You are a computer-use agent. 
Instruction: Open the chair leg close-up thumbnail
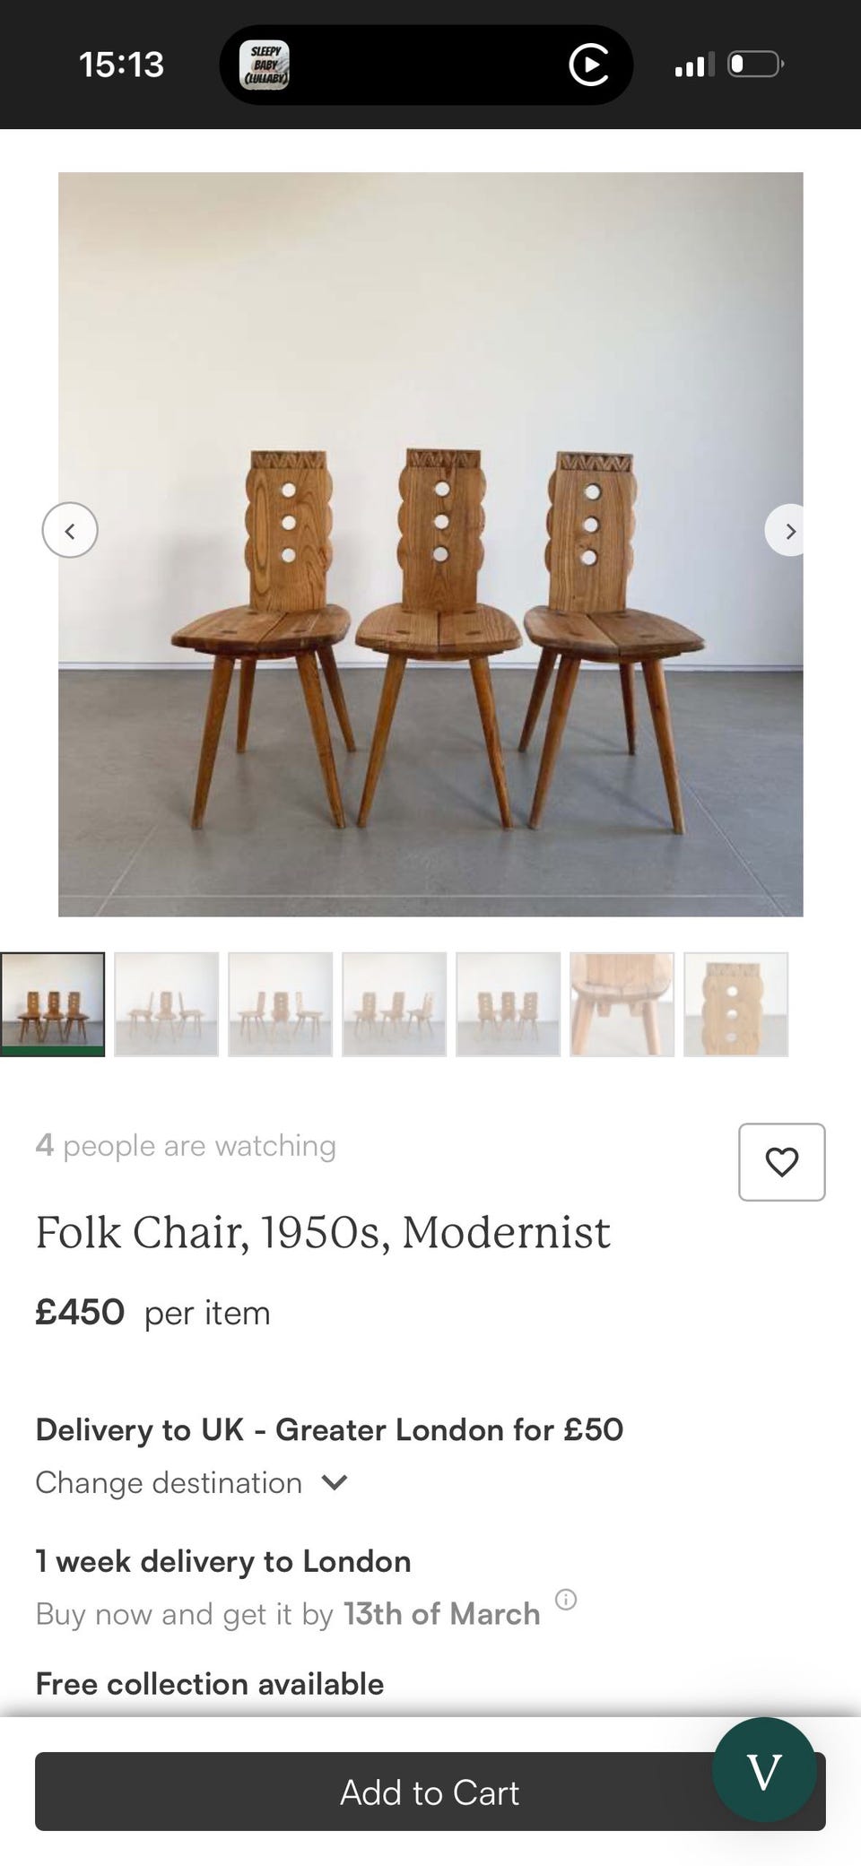tap(622, 1004)
